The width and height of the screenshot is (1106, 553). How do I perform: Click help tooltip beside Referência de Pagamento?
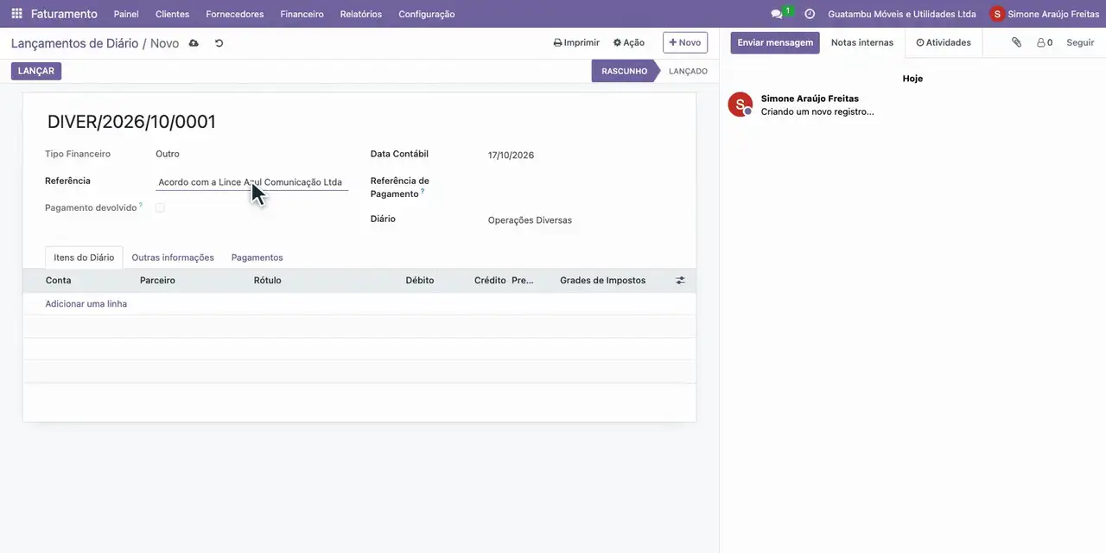tap(423, 191)
